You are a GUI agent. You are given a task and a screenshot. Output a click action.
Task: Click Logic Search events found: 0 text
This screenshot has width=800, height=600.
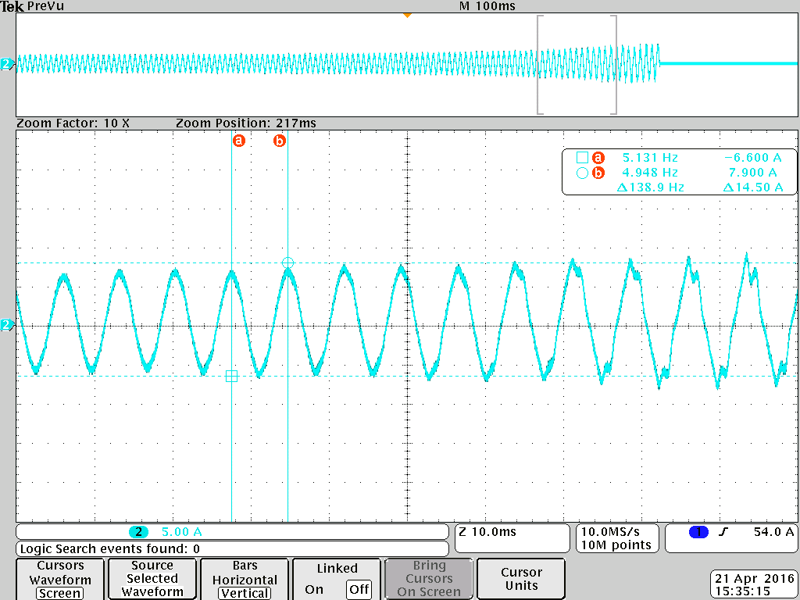[109, 549]
